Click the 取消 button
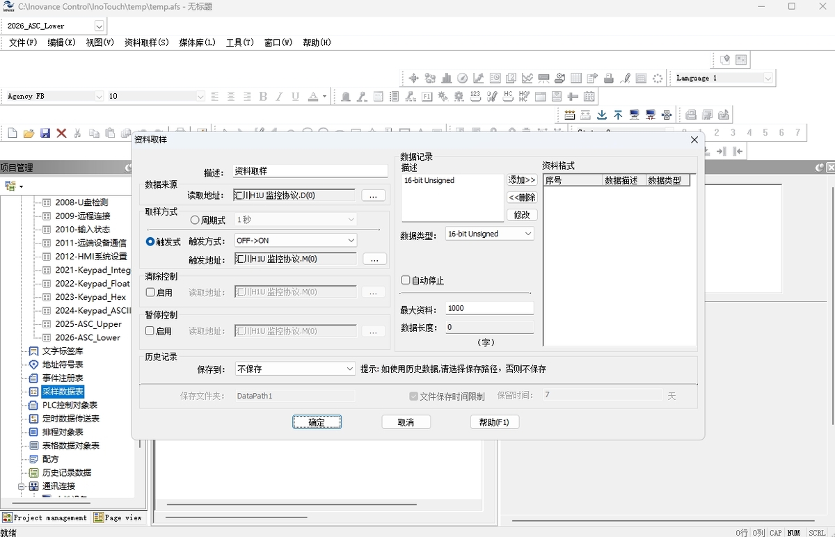 pyautogui.click(x=406, y=422)
